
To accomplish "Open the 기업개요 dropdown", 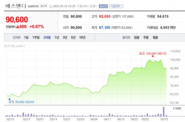I will click(x=116, y=6).
